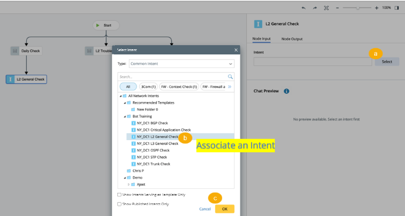Click the search magnifier icon

point(230,76)
